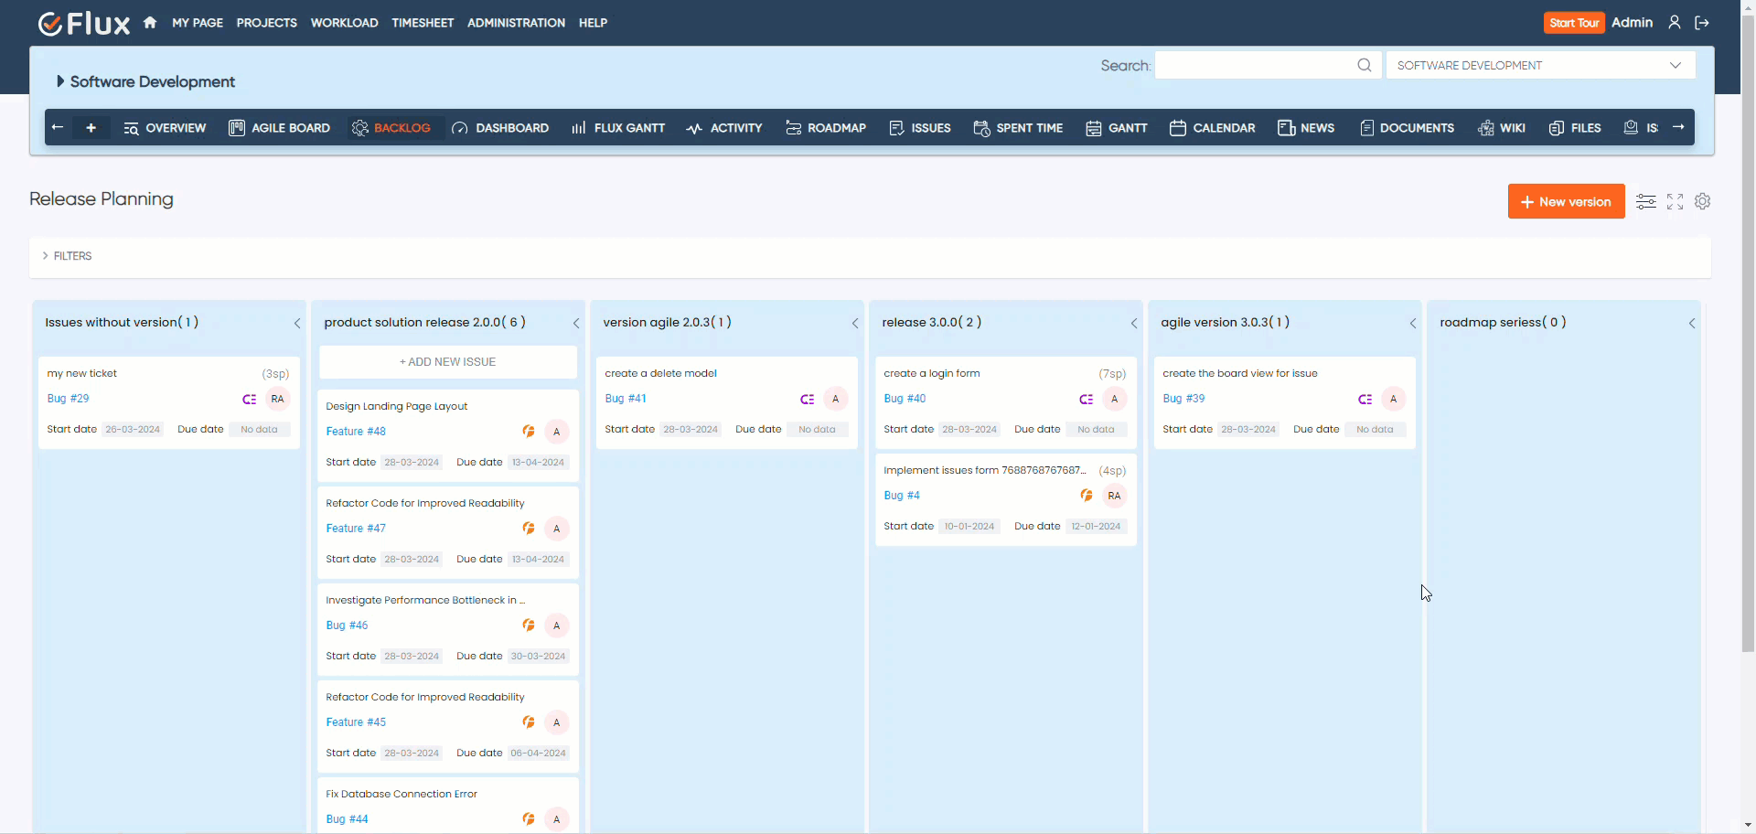The height and width of the screenshot is (834, 1756).
Task: Enter fullscreen mode with expand icon
Action: [x=1675, y=201]
